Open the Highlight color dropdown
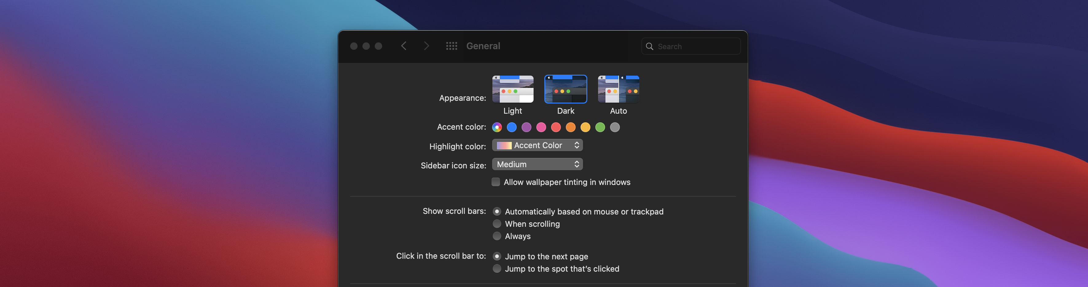Image resolution: width=1088 pixels, height=287 pixels. click(x=537, y=145)
